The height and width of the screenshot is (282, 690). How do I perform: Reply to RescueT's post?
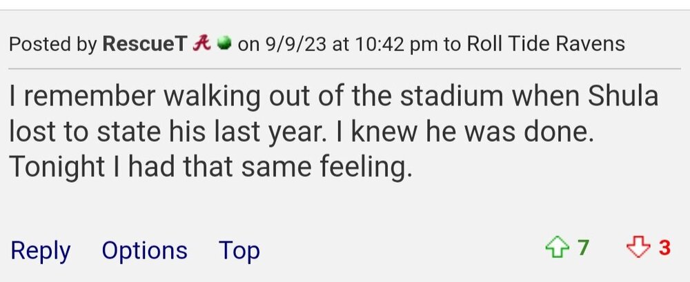[40, 250]
